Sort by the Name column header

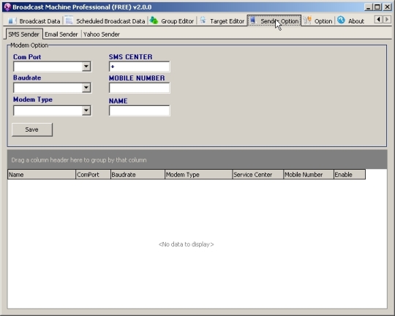click(x=42, y=174)
